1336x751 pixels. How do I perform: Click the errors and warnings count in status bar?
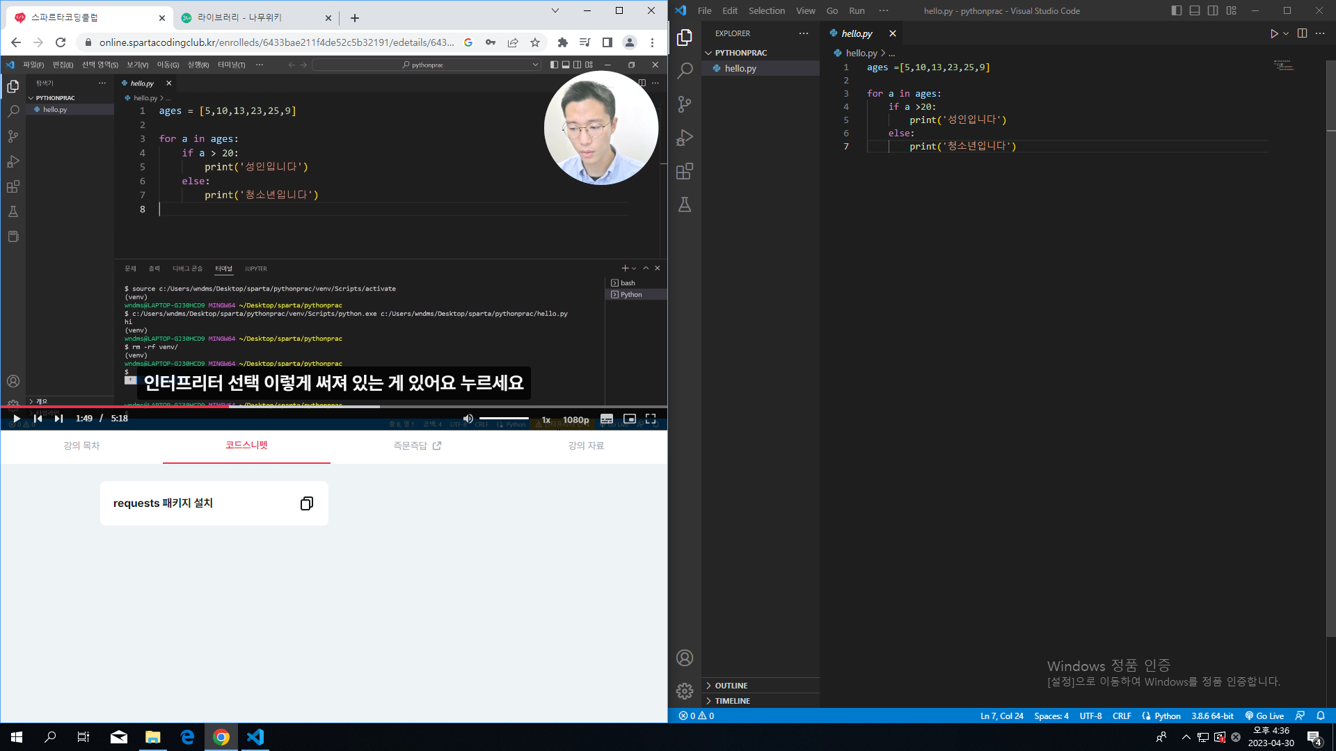tap(697, 716)
